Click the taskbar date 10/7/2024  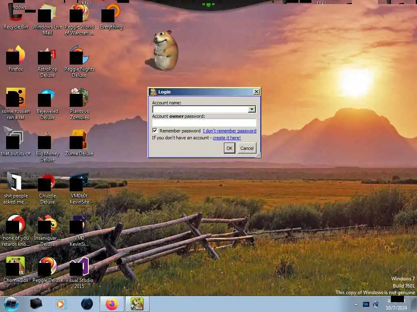click(x=396, y=308)
